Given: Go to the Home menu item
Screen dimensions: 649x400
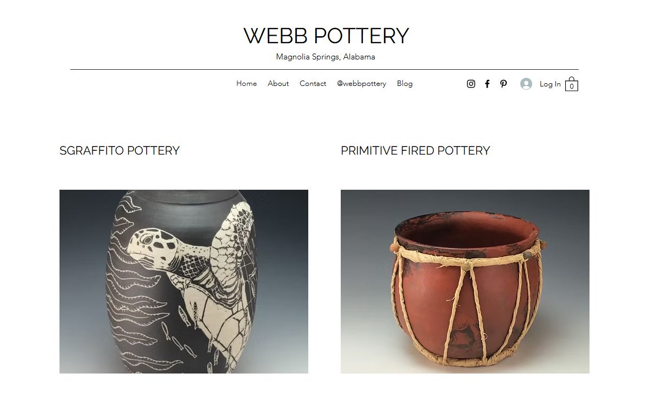Looking at the screenshot, I should click(247, 84).
